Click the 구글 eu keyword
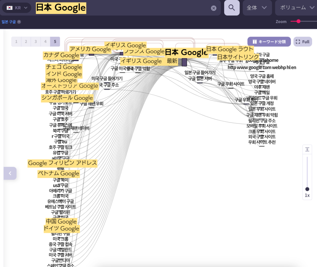The width and height of the screenshot is (317, 267). (60, 142)
